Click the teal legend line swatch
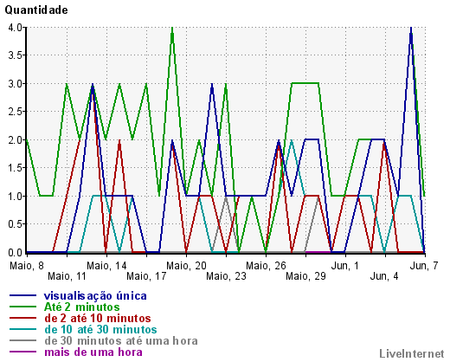Screen dimensions: 450x362 23,329
